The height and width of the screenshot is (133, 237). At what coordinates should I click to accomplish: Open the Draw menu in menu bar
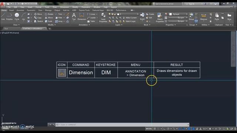55,7
